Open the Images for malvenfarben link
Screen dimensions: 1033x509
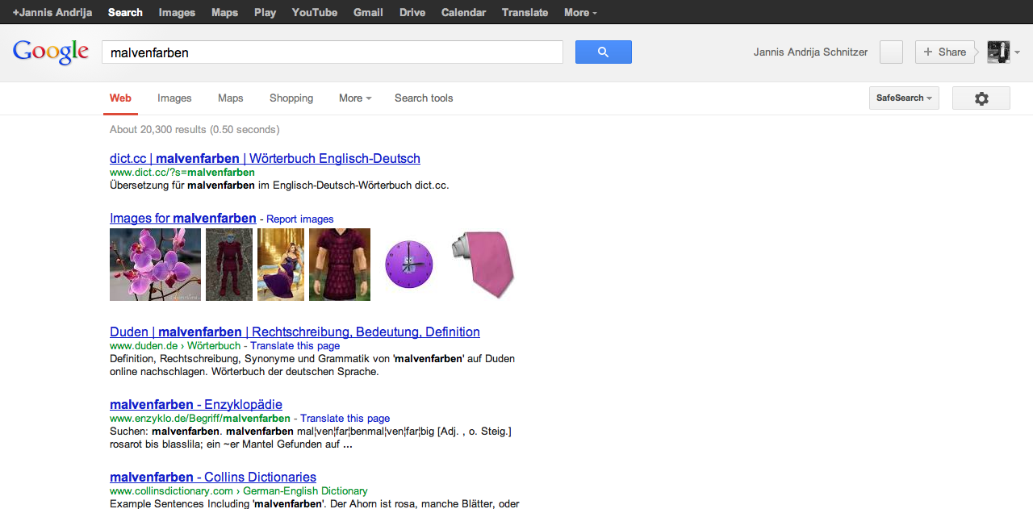[x=183, y=219]
